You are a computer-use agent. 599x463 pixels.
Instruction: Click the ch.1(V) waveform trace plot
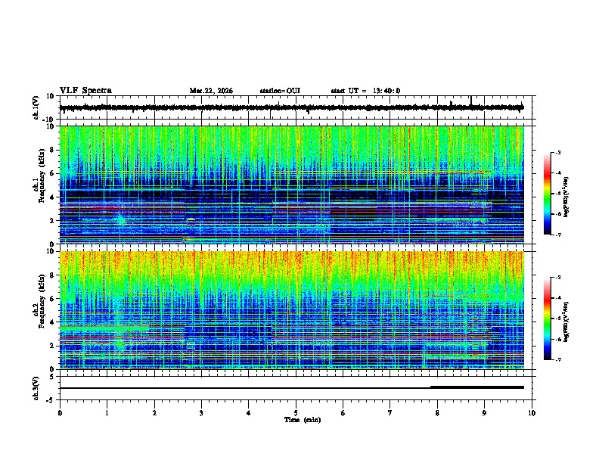[x=291, y=107]
